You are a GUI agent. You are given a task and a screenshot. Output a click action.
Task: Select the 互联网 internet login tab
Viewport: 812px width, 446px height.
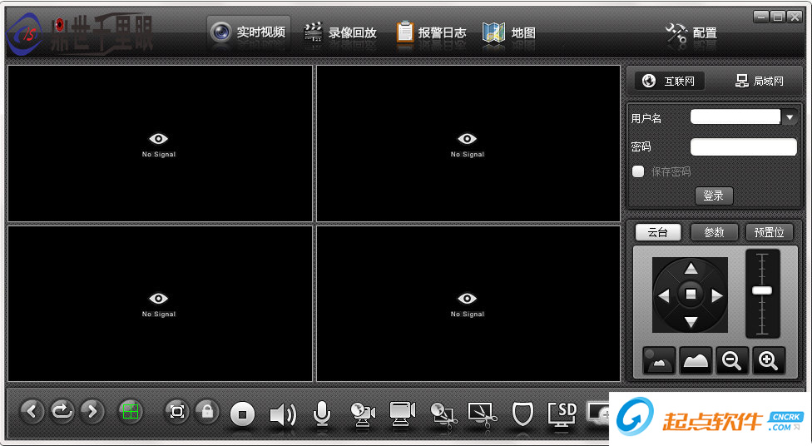[670, 81]
